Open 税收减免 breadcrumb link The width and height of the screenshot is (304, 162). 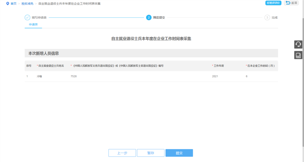pyautogui.click(x=27, y=4)
